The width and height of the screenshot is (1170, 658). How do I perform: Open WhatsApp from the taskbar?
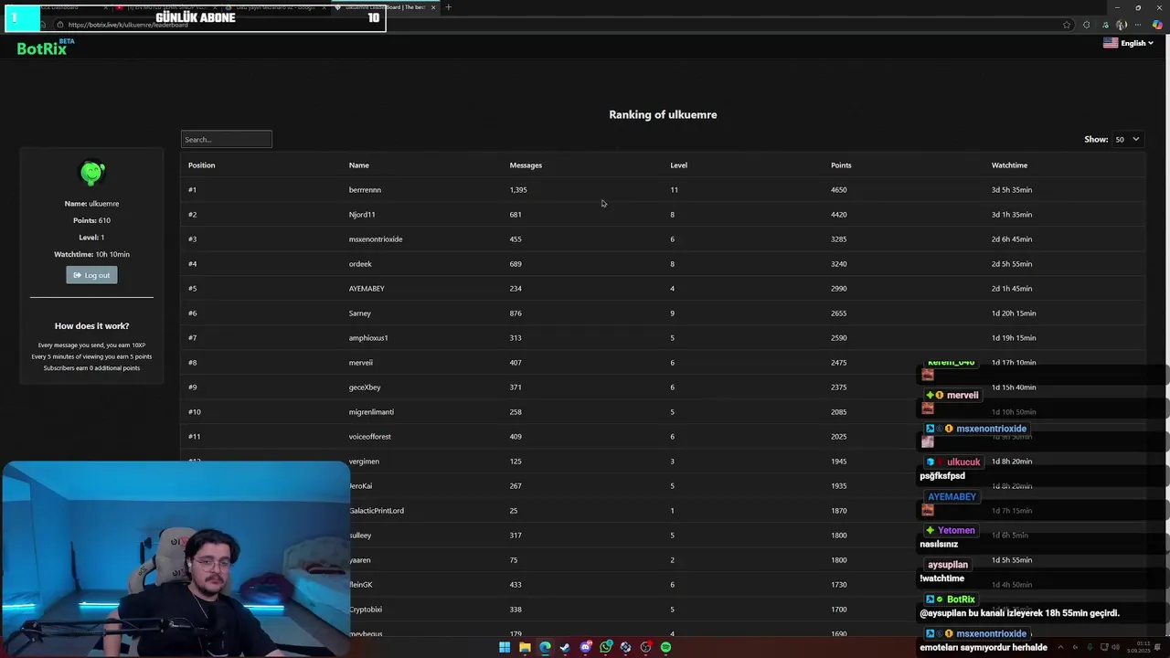click(605, 647)
